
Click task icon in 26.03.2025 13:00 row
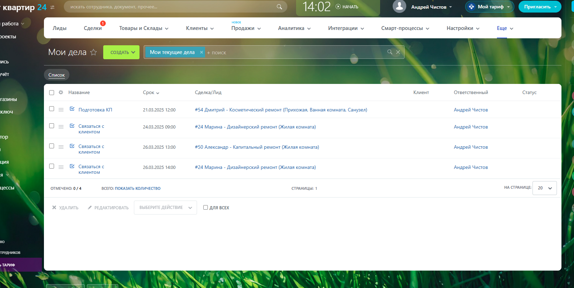tap(72, 146)
